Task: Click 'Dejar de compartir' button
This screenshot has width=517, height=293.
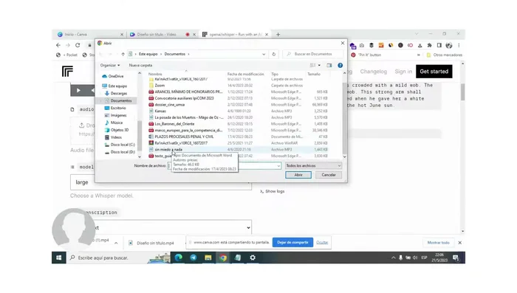Action: pos(292,242)
